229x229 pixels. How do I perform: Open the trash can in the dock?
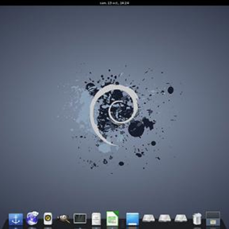197,219
